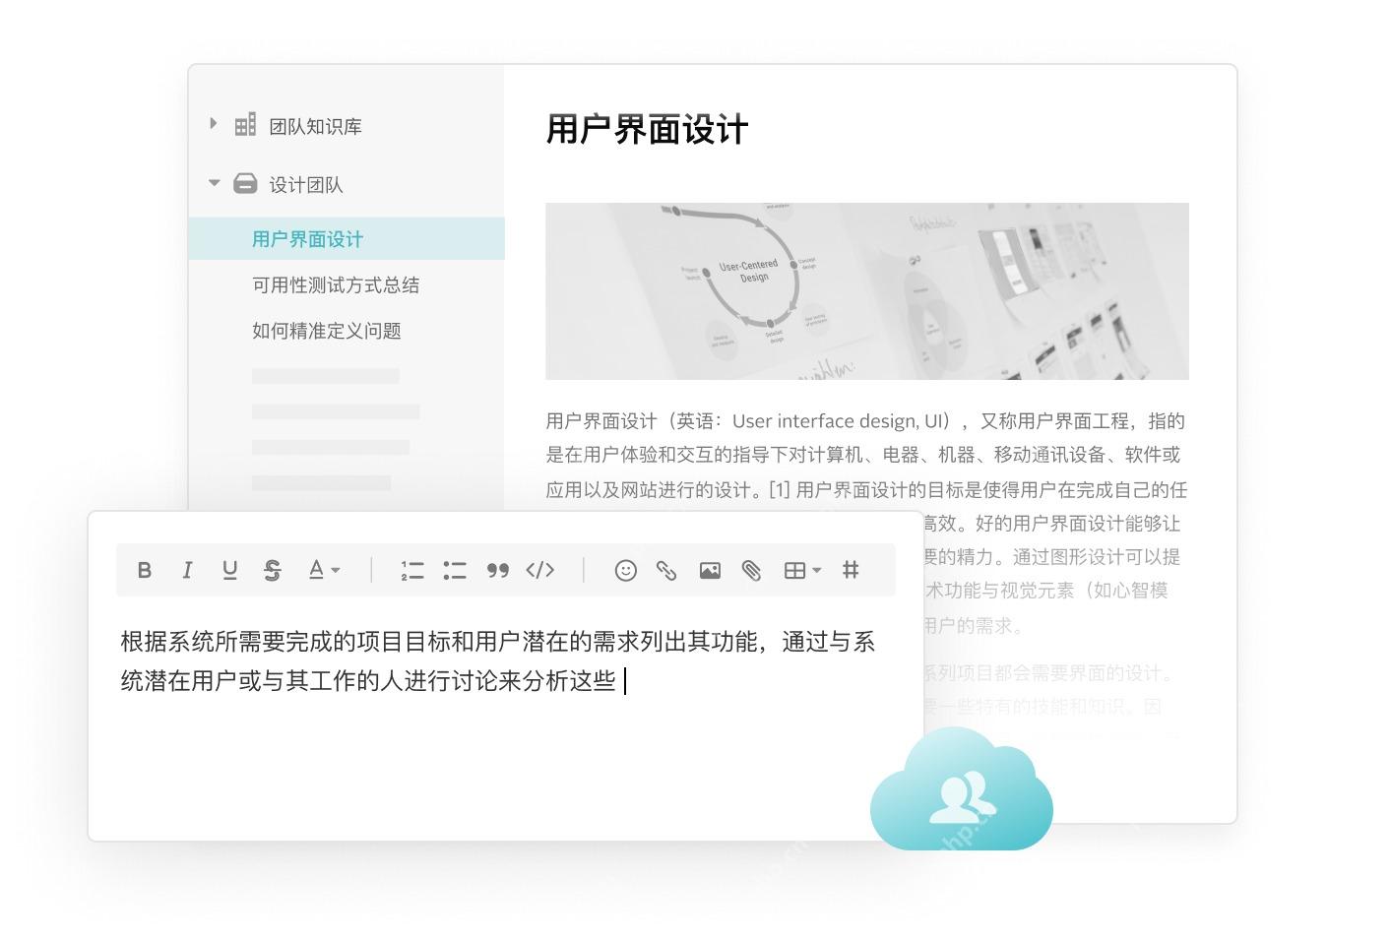Insert a block quote

[x=498, y=570]
